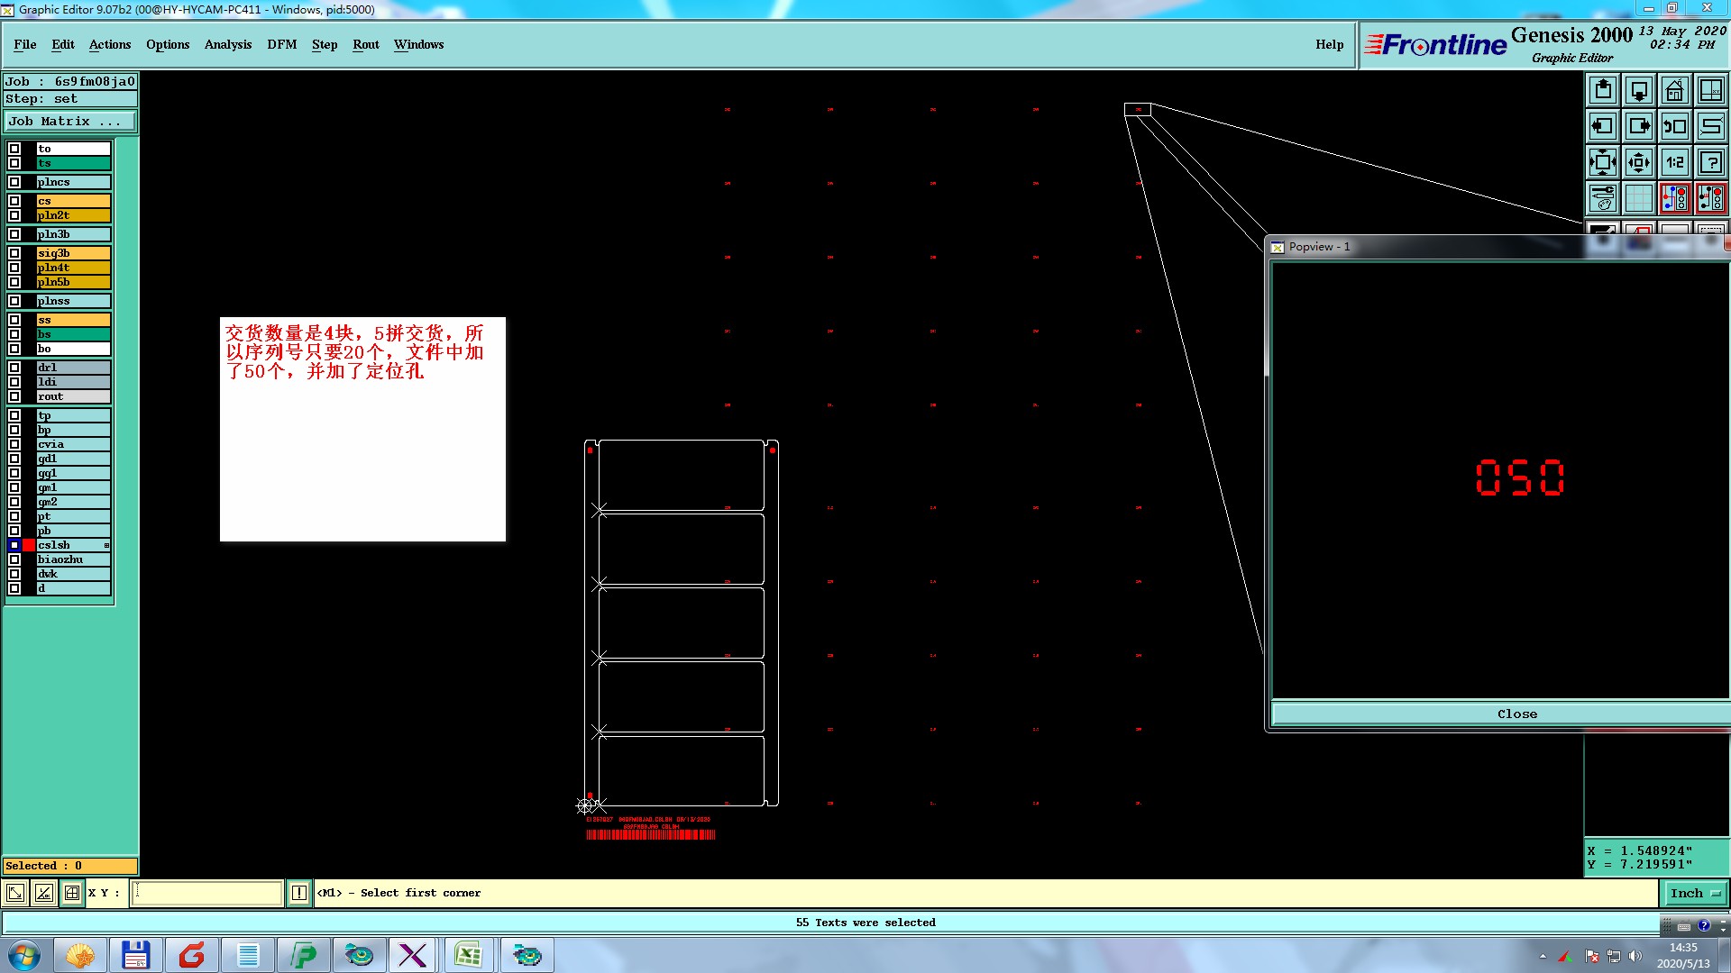1731x973 pixels.
Task: Close the Popview window via Close button
Action: pos(1516,714)
